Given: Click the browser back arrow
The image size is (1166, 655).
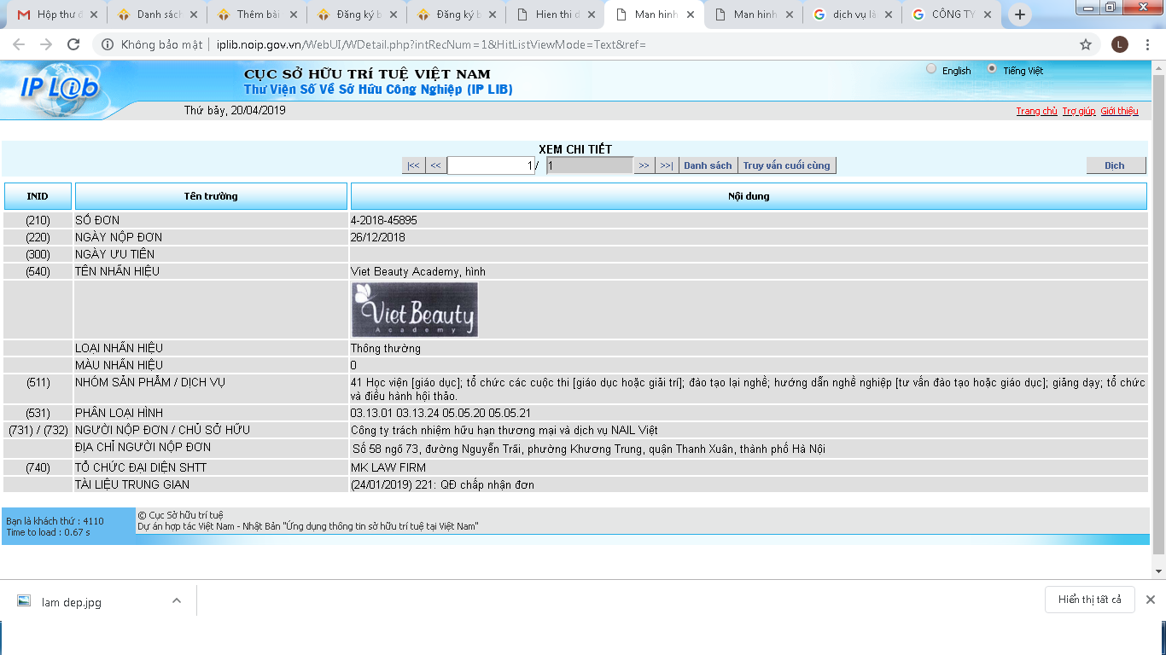Looking at the screenshot, I should [18, 44].
